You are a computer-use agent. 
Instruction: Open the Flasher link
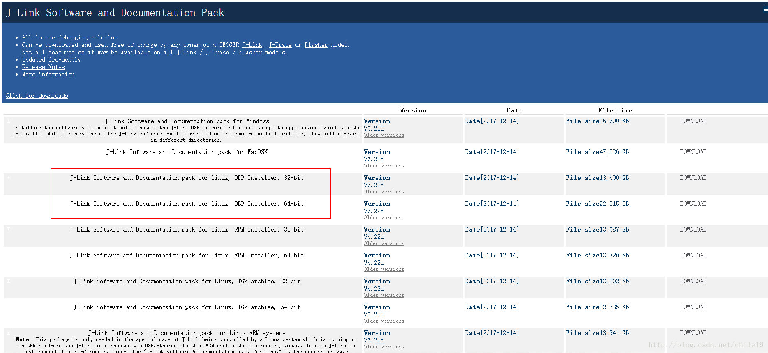point(316,45)
